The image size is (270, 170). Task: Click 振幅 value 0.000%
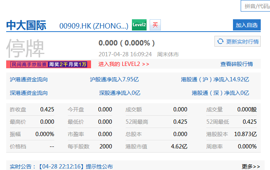coord(45,134)
